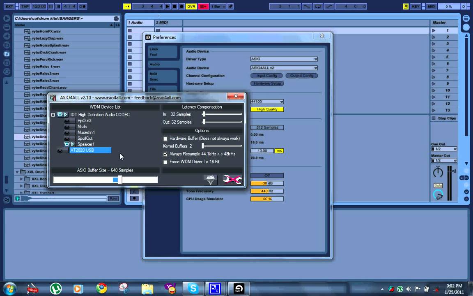
Task: Open the Audio Device ASIO4ALL v2 dropdown
Action: [x=284, y=68]
